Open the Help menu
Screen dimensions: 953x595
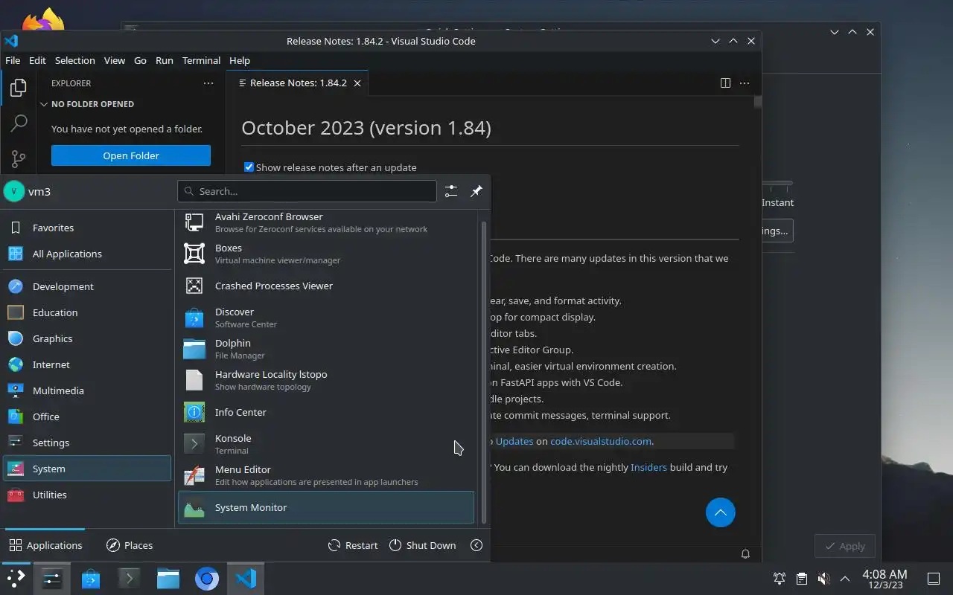pyautogui.click(x=240, y=60)
